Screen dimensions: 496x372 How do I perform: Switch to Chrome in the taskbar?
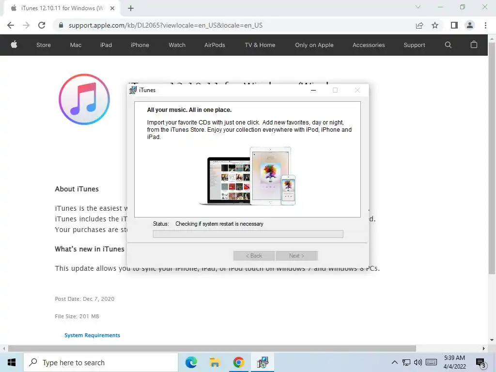pos(238,362)
